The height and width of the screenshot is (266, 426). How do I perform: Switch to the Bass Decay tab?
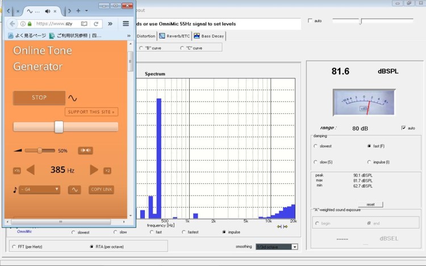pyautogui.click(x=209, y=36)
